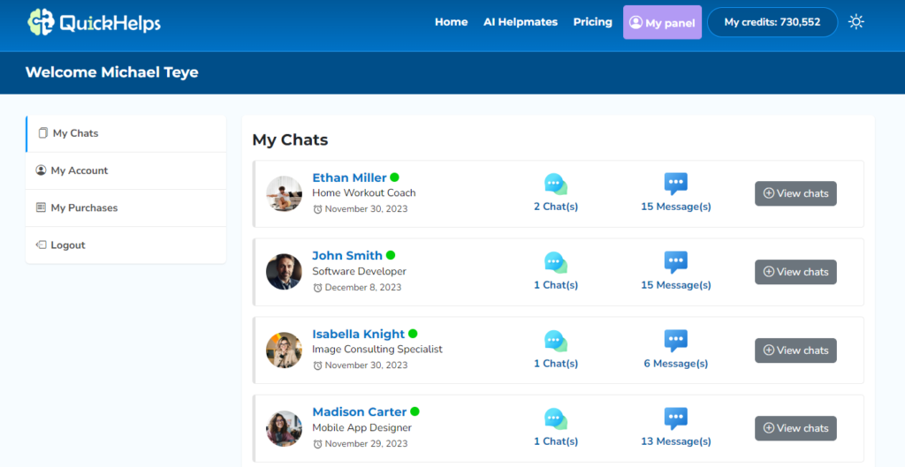The height and width of the screenshot is (467, 905).
Task: Click the 2 Chat(s) link
Action: [x=556, y=207]
